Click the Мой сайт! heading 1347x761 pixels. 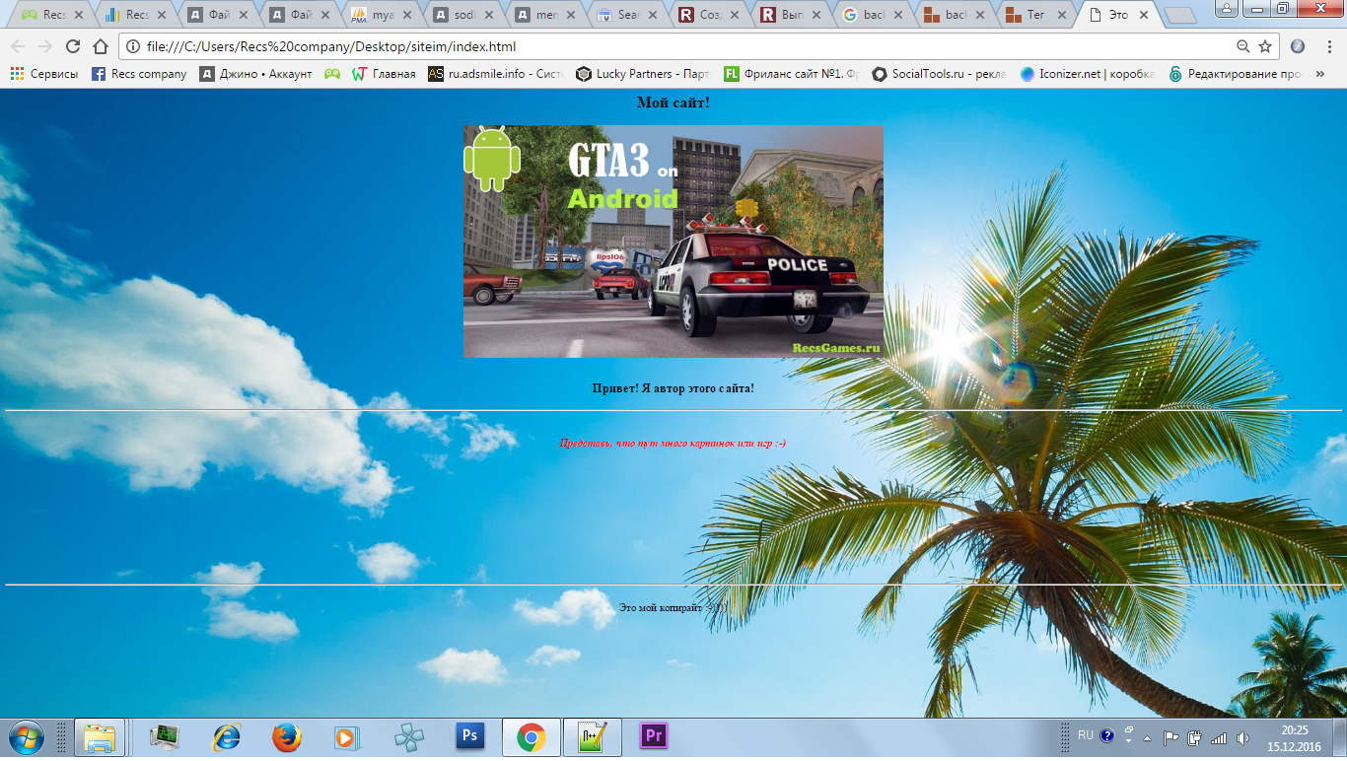point(673,103)
